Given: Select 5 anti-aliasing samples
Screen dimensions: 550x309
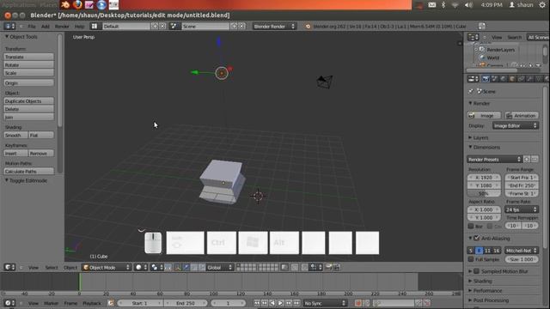Looking at the screenshot, I should [471, 251].
